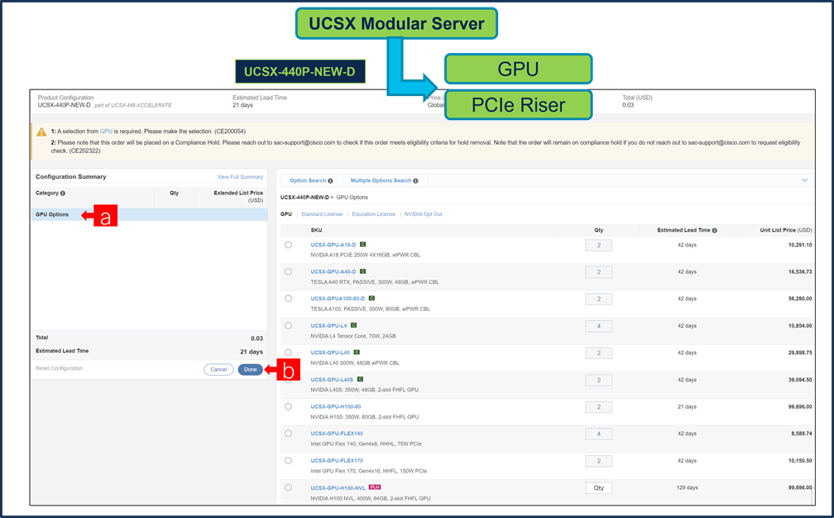Click price 56,280.00 for UCSX-GPUA100-80-D
The image size is (834, 518).
coord(800,299)
